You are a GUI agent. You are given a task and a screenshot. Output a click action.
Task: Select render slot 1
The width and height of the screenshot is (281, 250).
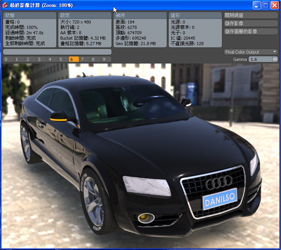click(x=19, y=59)
